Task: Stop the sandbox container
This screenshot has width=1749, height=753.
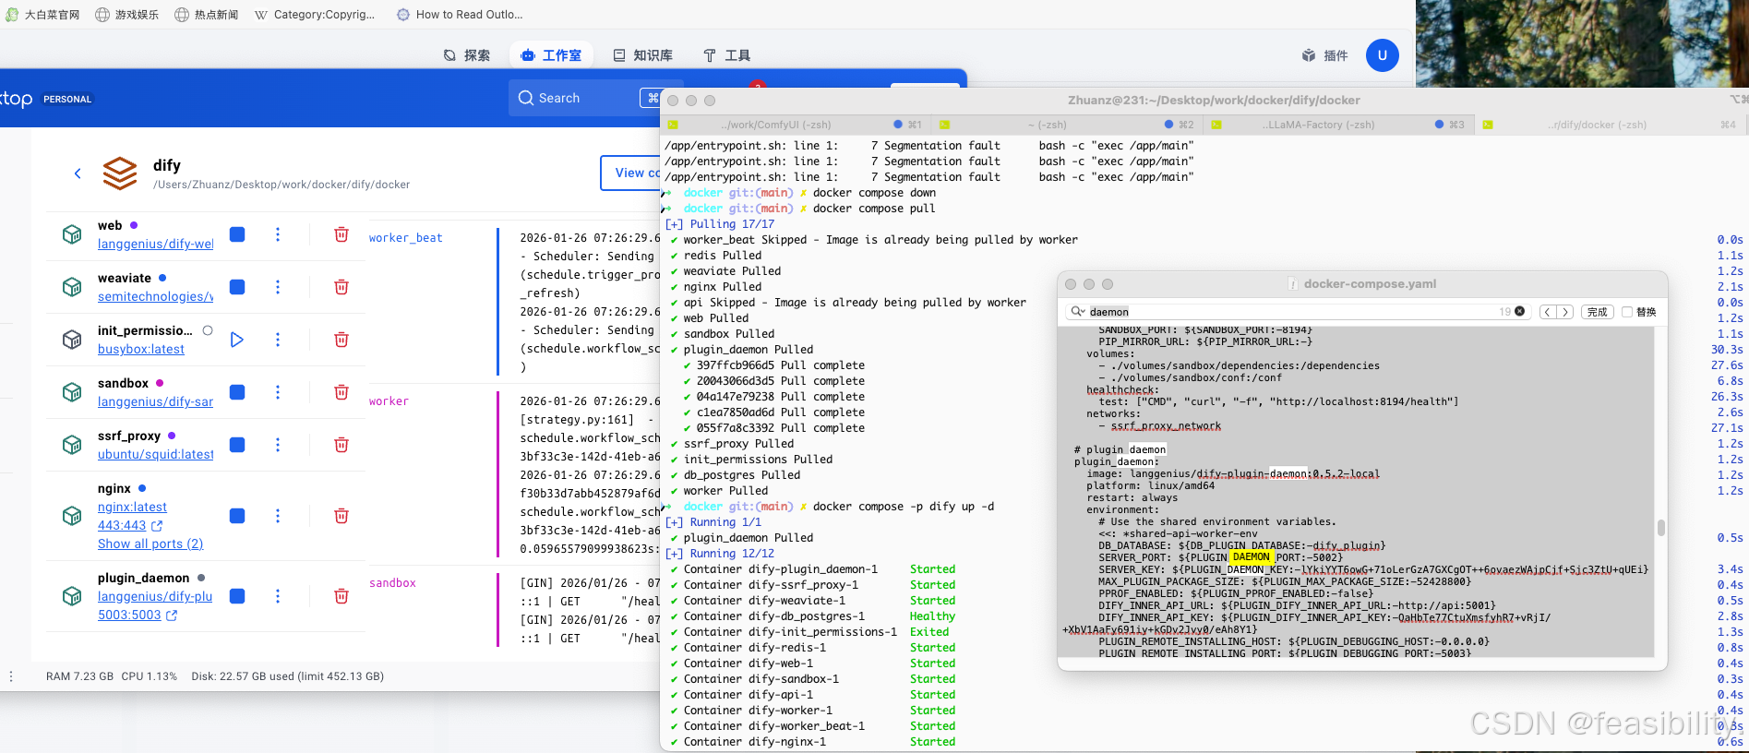Action: click(x=237, y=392)
